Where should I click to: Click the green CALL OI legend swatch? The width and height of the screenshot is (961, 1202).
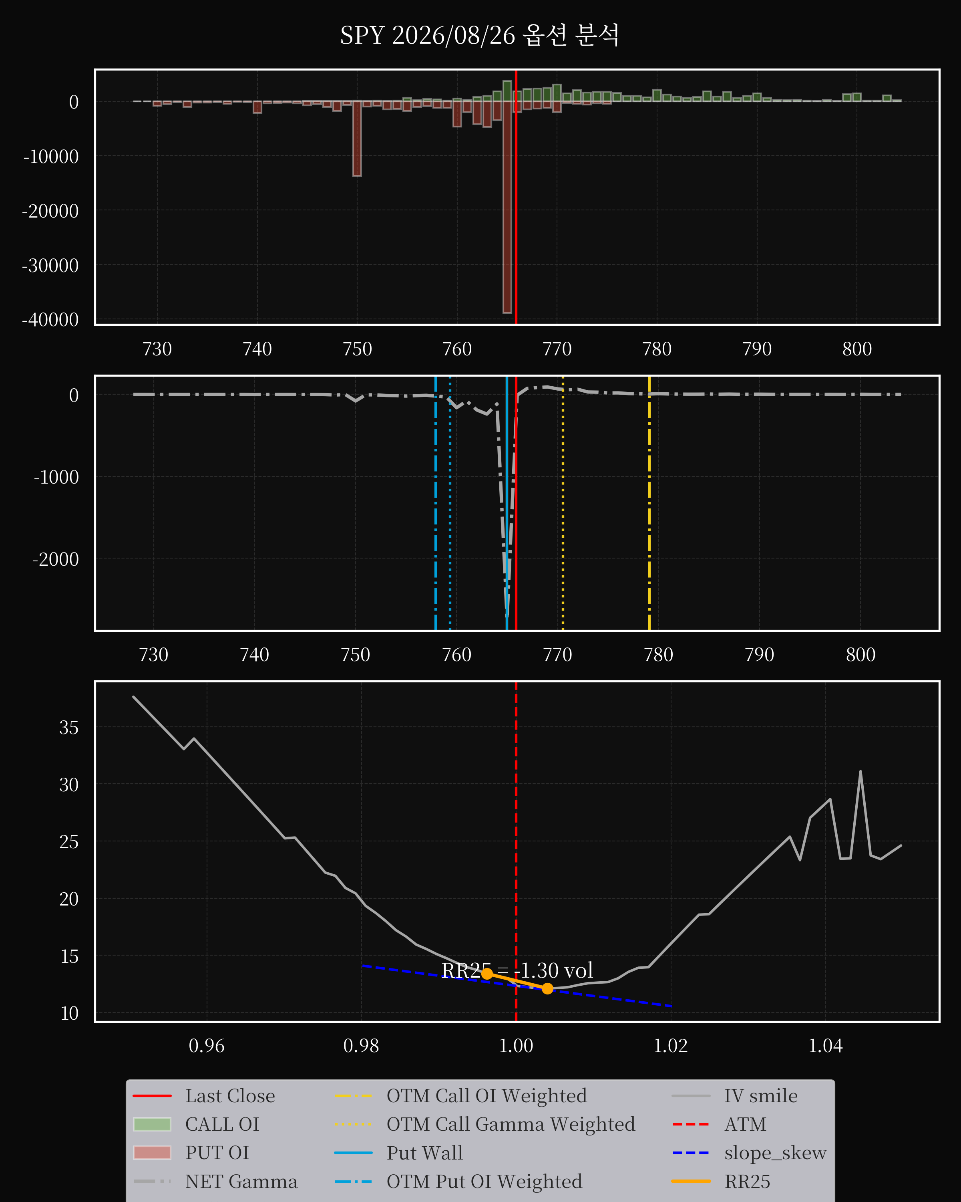[x=152, y=1125]
